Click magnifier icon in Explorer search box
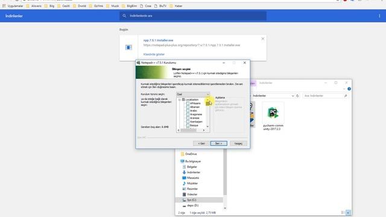The height and width of the screenshot is (217, 386). [x=346, y=96]
